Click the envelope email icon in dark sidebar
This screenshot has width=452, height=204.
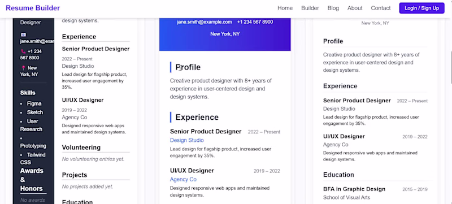click(x=23, y=34)
